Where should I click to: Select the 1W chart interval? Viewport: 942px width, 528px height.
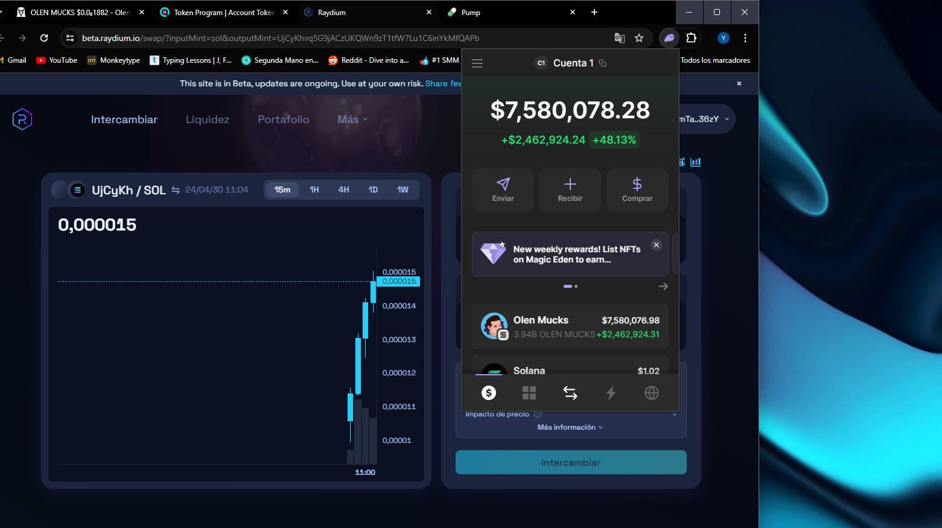[403, 189]
